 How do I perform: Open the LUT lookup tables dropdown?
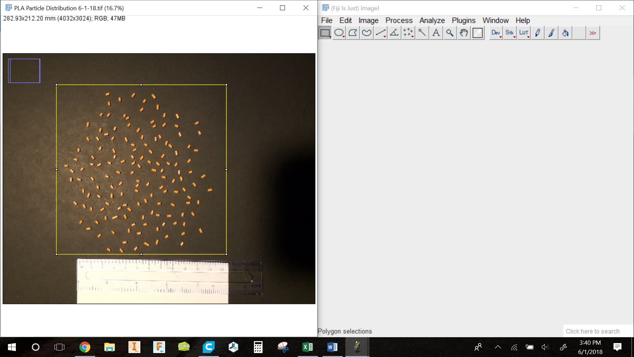click(x=523, y=33)
